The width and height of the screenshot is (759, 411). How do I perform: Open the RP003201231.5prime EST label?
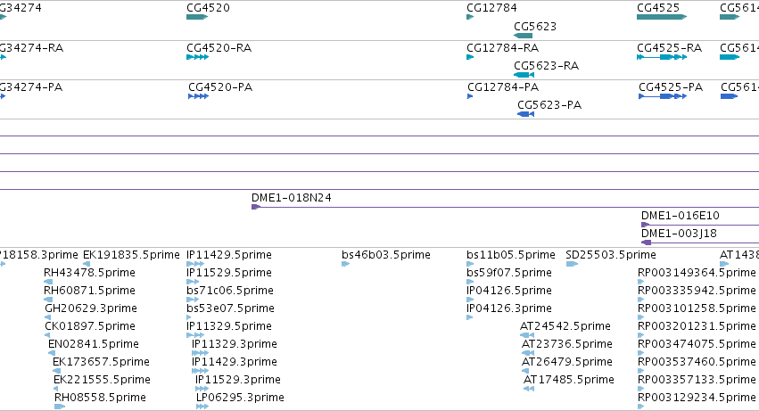[x=697, y=326]
